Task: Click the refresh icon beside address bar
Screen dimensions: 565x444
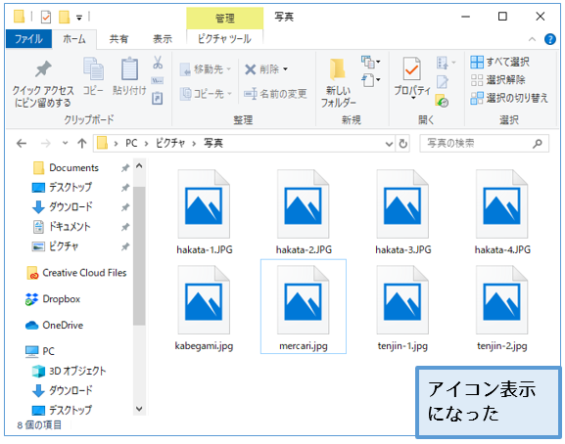Action: pyautogui.click(x=402, y=144)
